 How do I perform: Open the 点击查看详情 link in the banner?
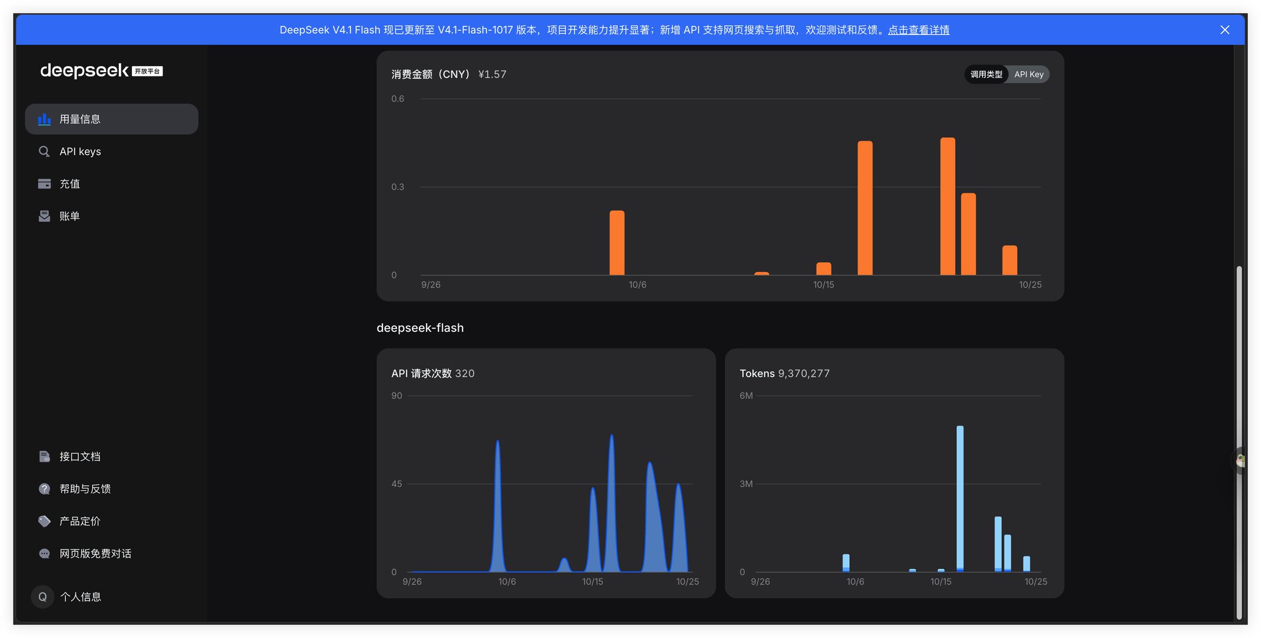[918, 30]
